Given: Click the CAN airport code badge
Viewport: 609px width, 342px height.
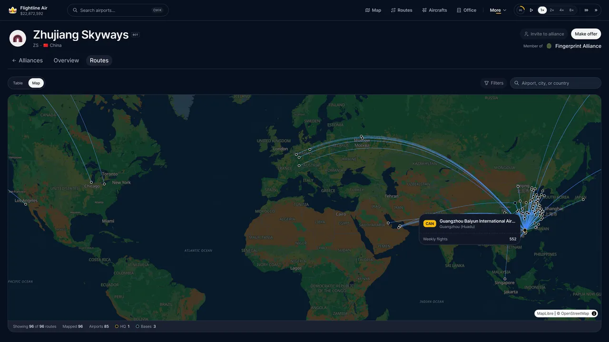Looking at the screenshot, I should point(430,224).
